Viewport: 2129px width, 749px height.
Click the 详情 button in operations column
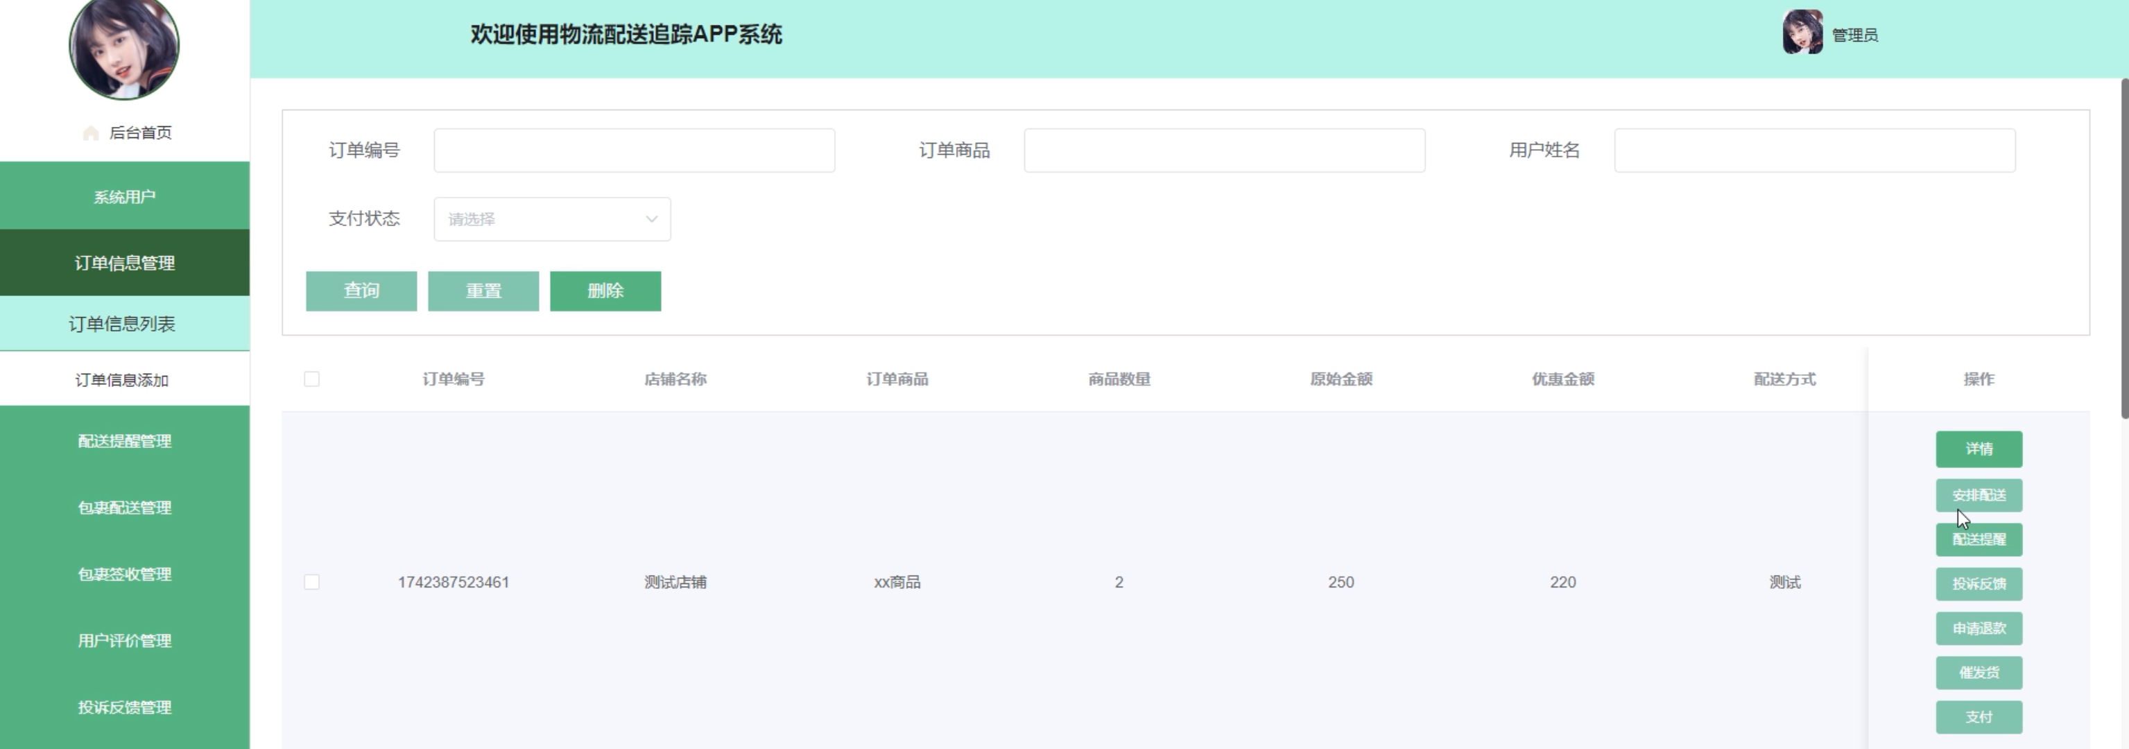(x=1979, y=449)
